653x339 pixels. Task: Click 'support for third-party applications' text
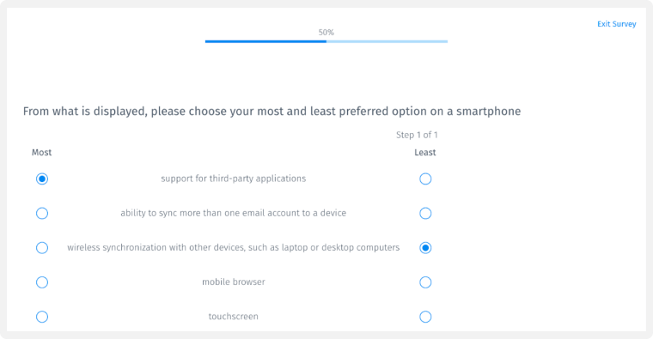233,179
